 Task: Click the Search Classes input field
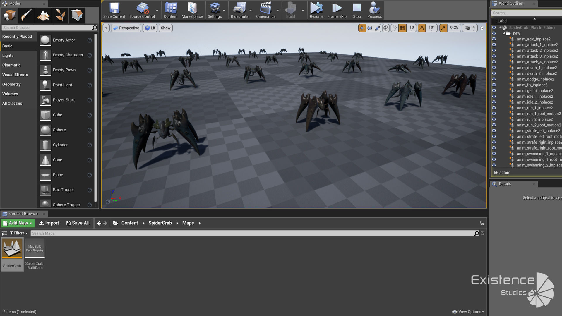pyautogui.click(x=47, y=28)
